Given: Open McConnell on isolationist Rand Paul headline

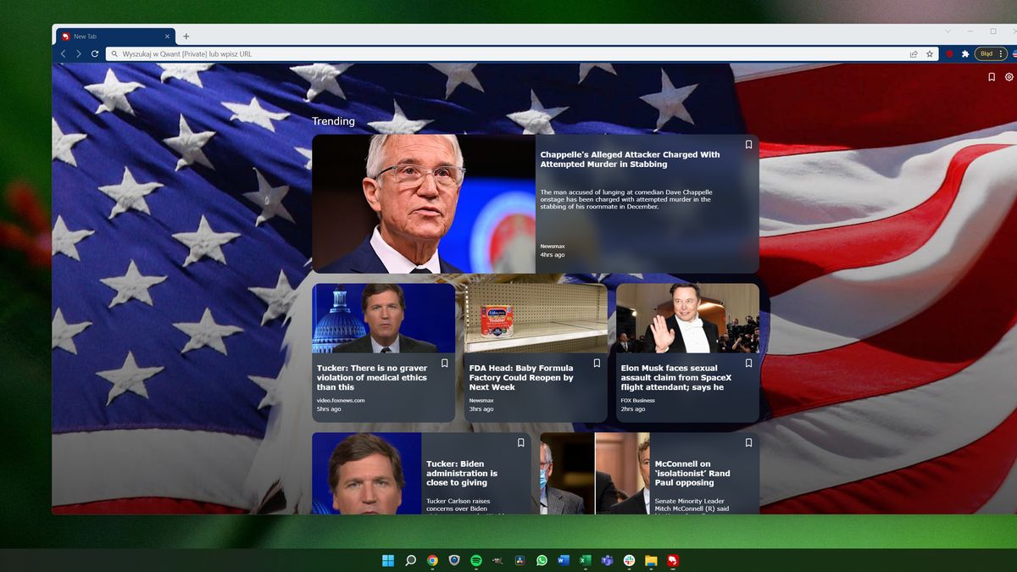Looking at the screenshot, I should point(692,473).
